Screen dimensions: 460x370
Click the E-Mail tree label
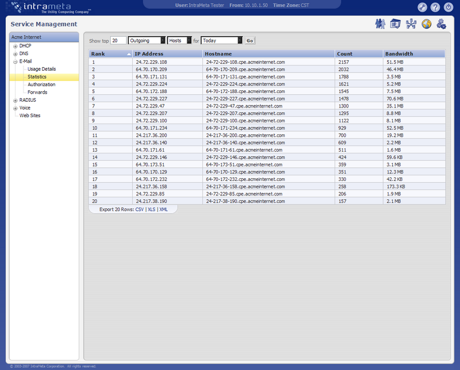point(25,61)
